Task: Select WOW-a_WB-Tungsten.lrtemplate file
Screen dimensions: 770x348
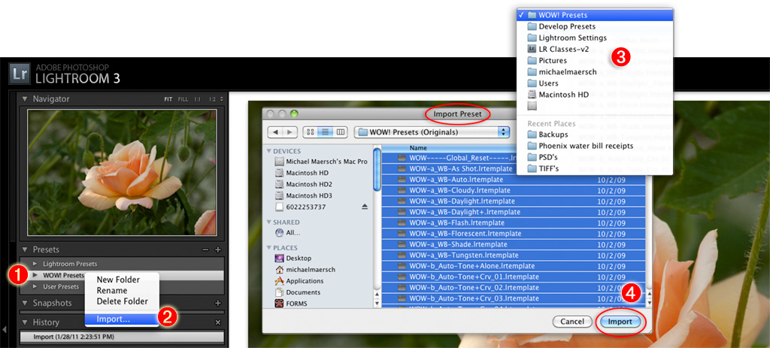Action: pyautogui.click(x=514, y=256)
